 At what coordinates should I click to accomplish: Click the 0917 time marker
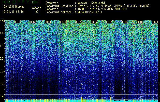[109, 22]
